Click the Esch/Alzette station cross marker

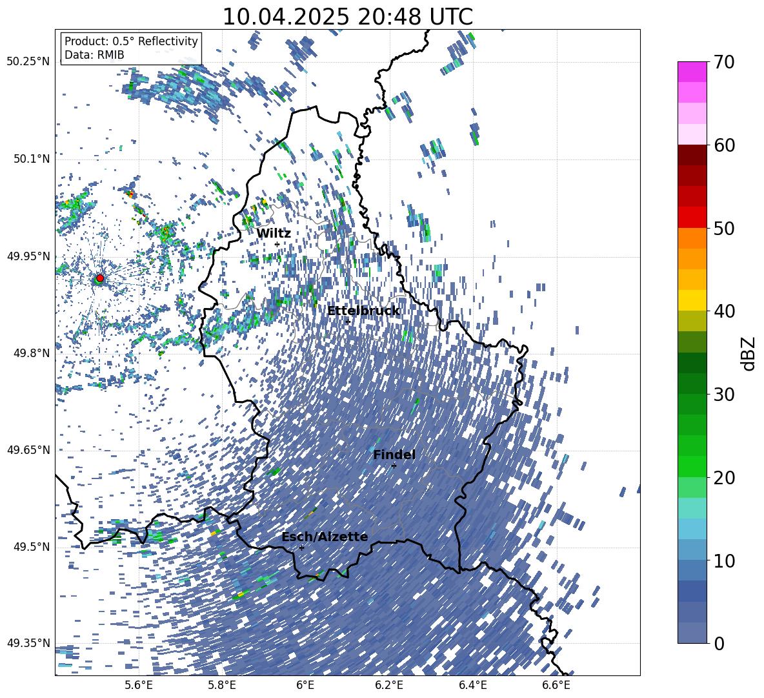(x=301, y=548)
